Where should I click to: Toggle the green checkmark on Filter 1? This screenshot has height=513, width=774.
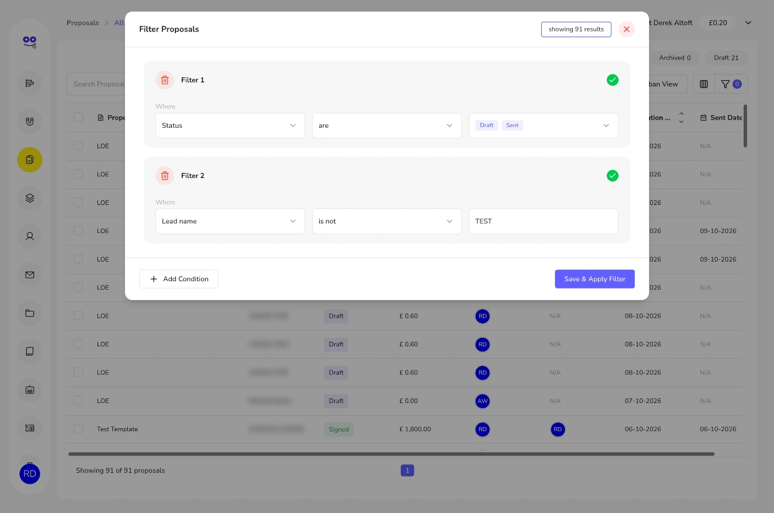pyautogui.click(x=612, y=80)
